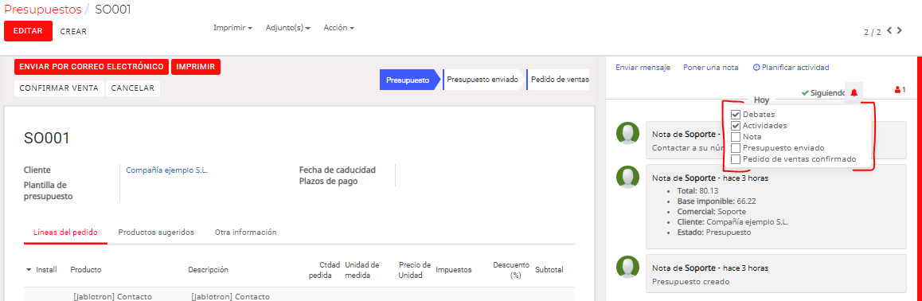Open Compañía ejemplo S.L. client link
Viewport: 922px width, 301px height.
pyautogui.click(x=167, y=170)
